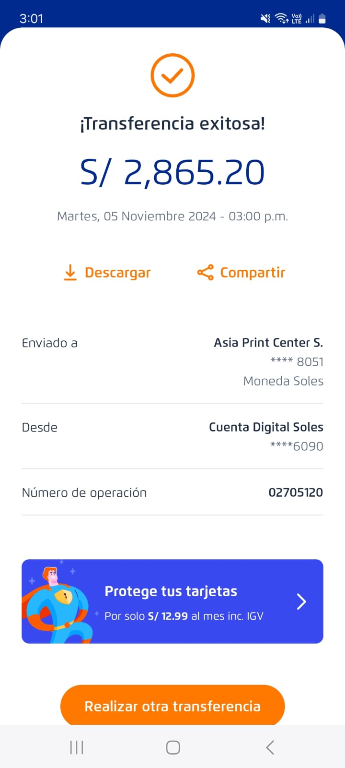Image resolution: width=345 pixels, height=768 pixels.
Task: Select the operation number 02705120
Action: pyautogui.click(x=295, y=492)
